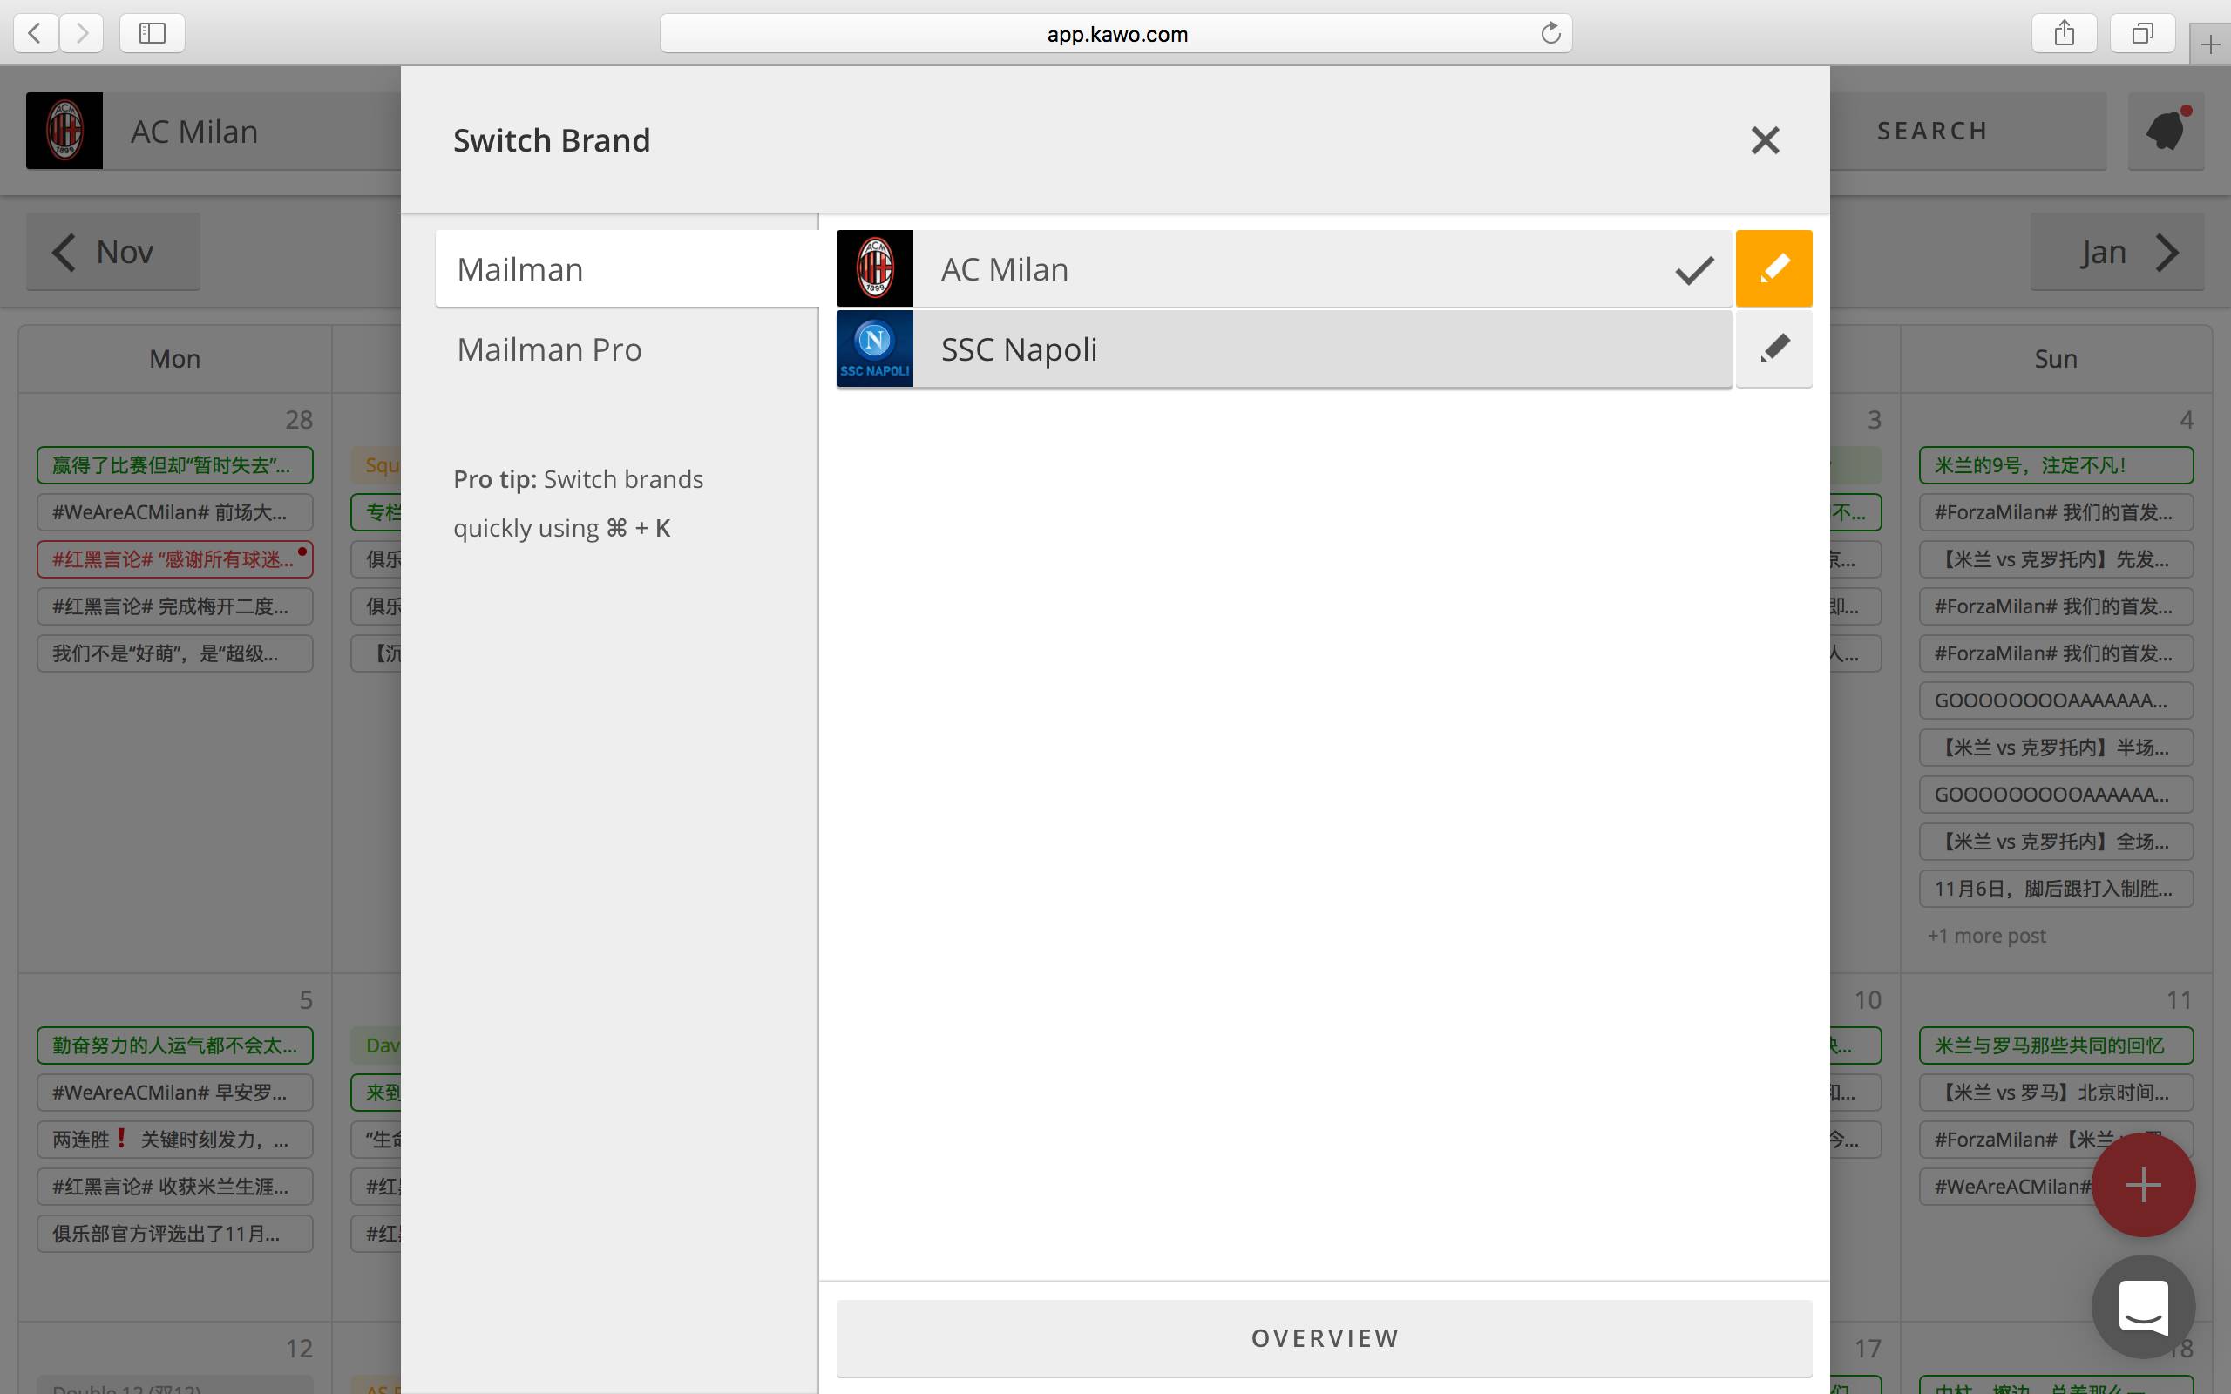
Task: Show all Safari tabs overview icon
Action: [2142, 33]
